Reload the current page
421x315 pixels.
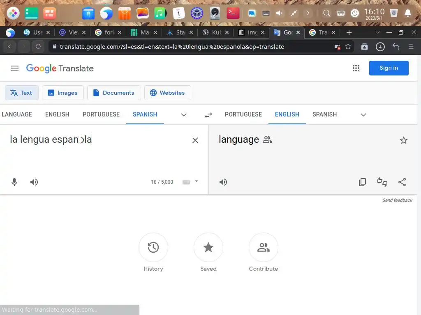coord(38,47)
